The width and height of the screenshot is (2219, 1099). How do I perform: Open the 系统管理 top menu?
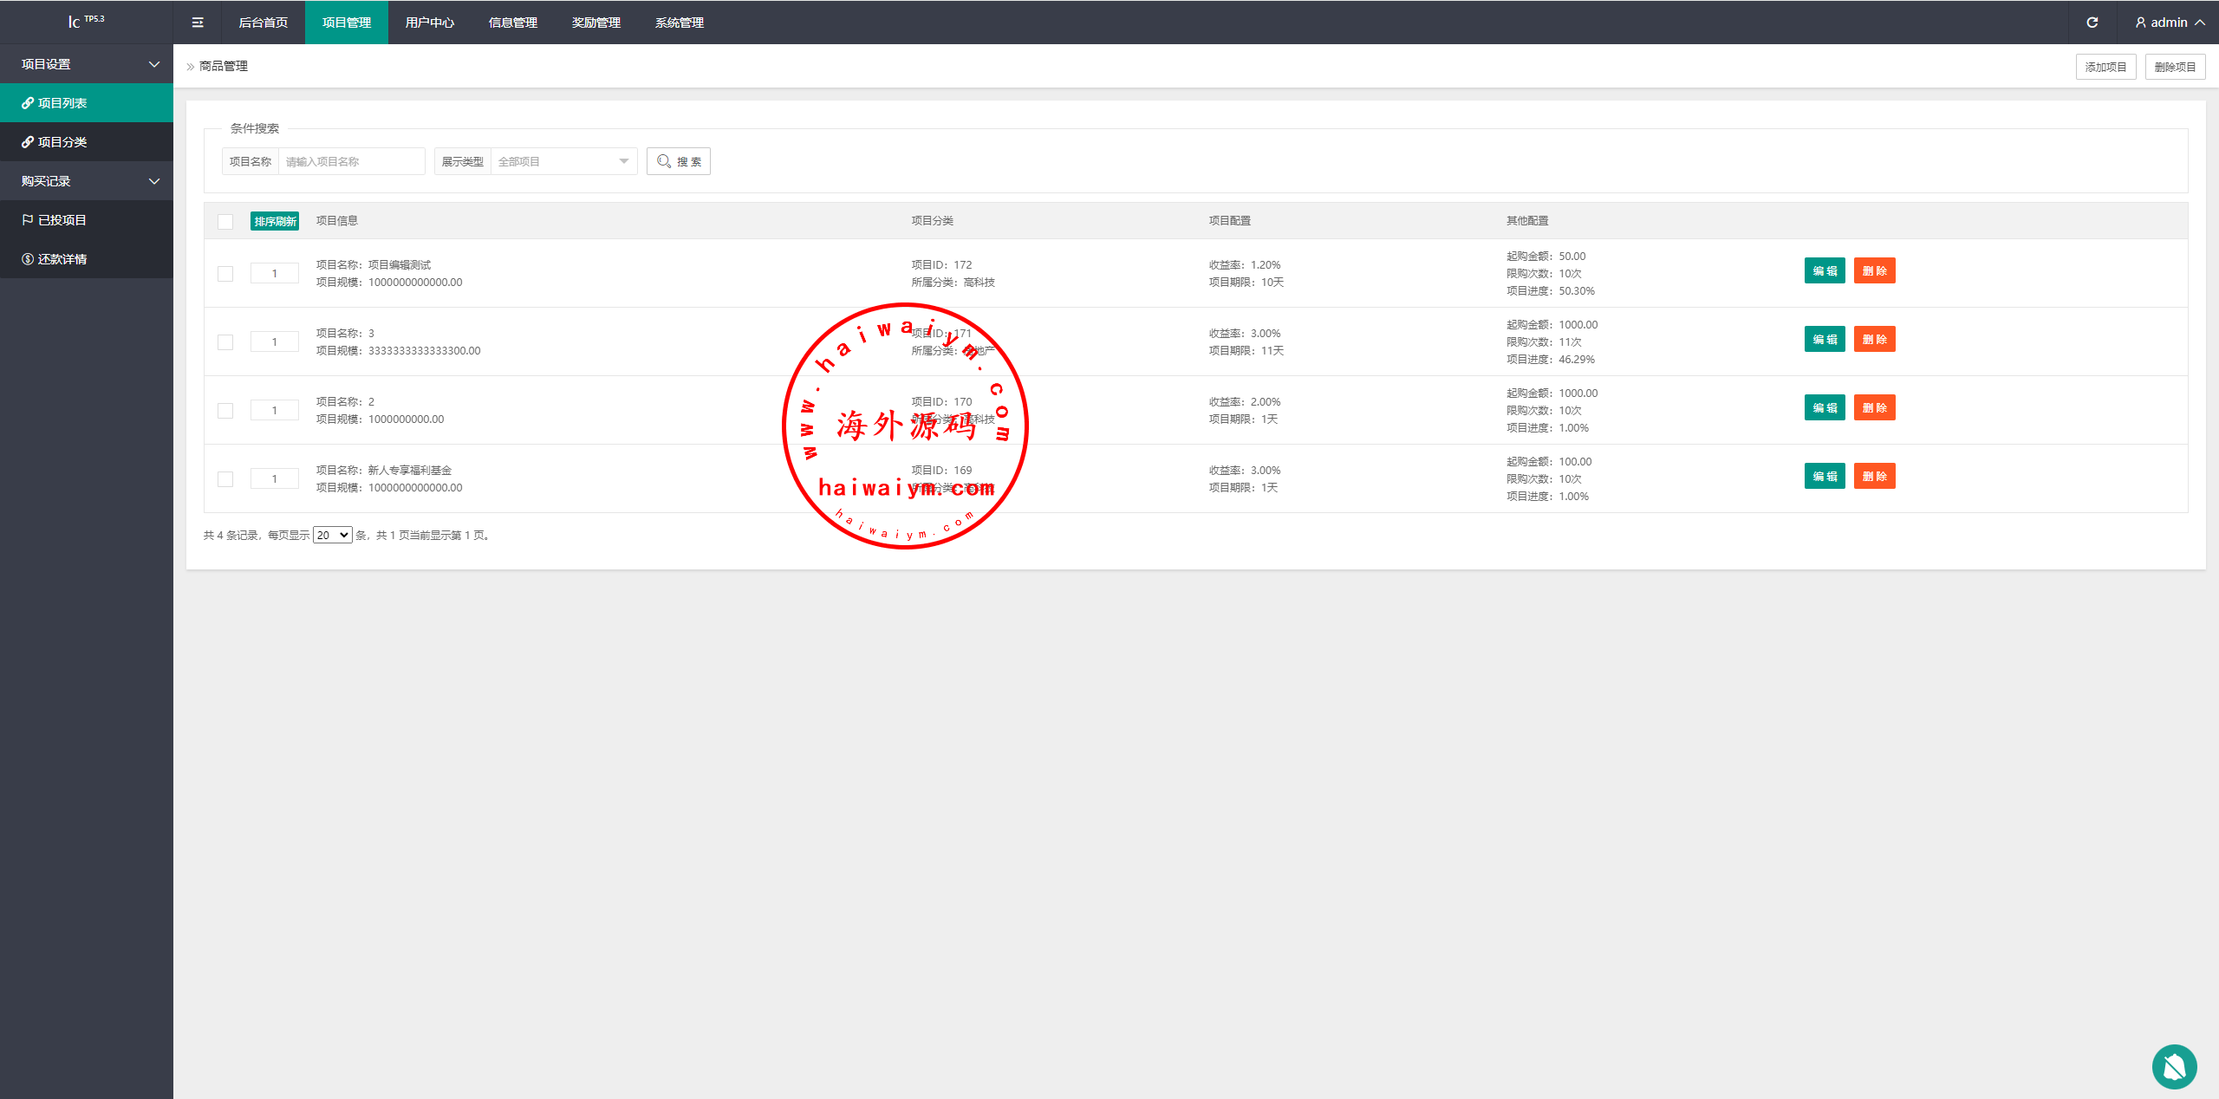pyautogui.click(x=679, y=23)
